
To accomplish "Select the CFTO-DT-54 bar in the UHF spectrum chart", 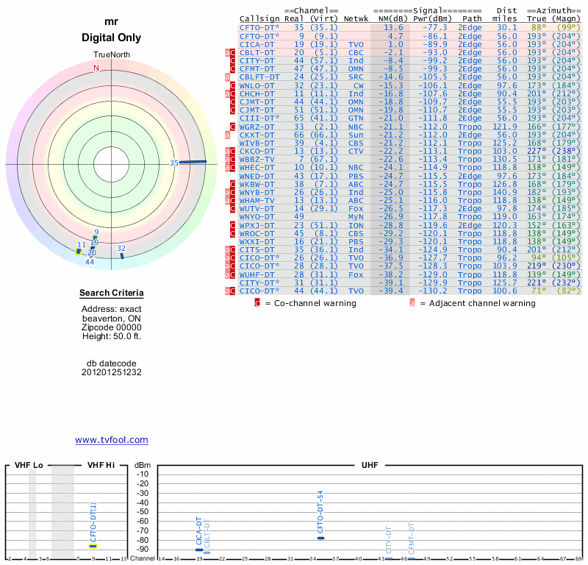I will (x=320, y=538).
